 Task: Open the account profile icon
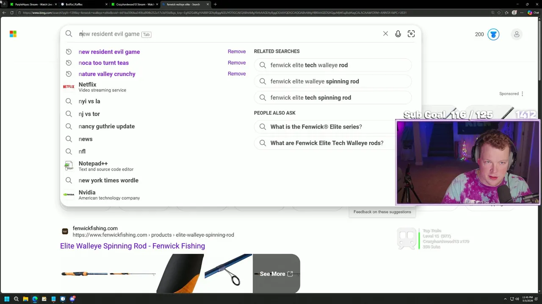(x=517, y=34)
